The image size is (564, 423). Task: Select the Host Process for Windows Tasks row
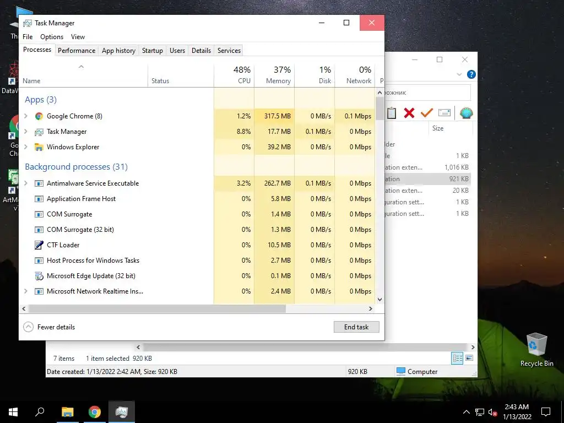coord(197,261)
